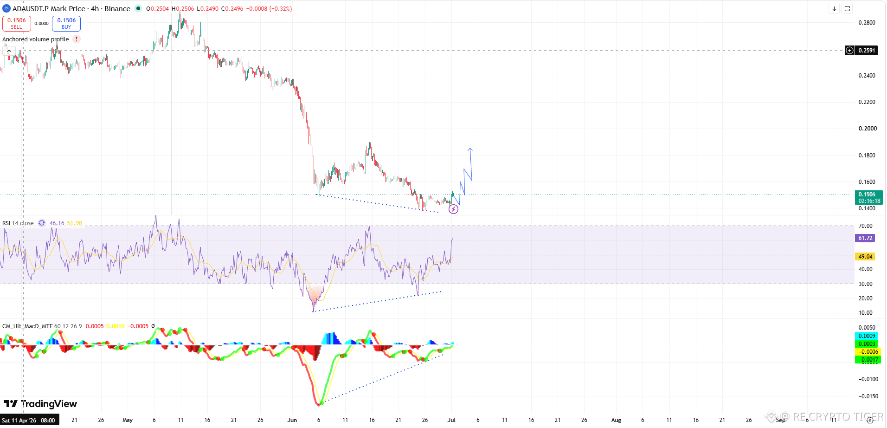Click the plus icon on the 0.2591 price label
The width and height of the screenshot is (887, 428).
coord(849,51)
